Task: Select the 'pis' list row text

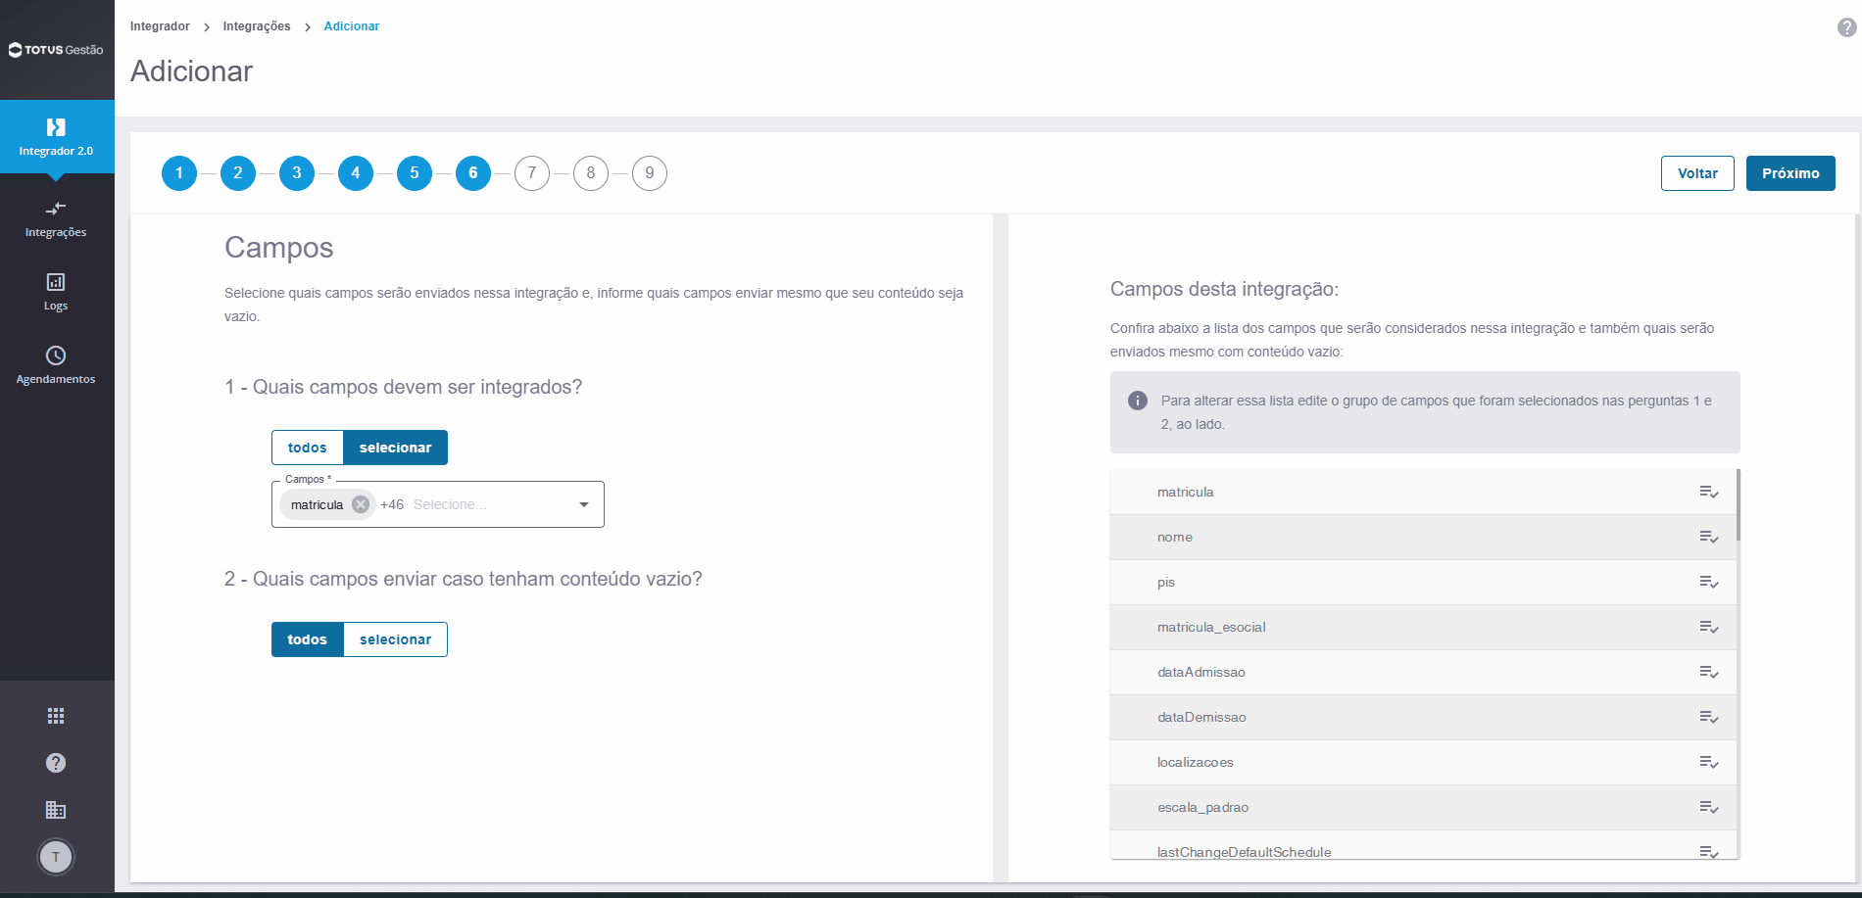Action: click(x=1166, y=582)
